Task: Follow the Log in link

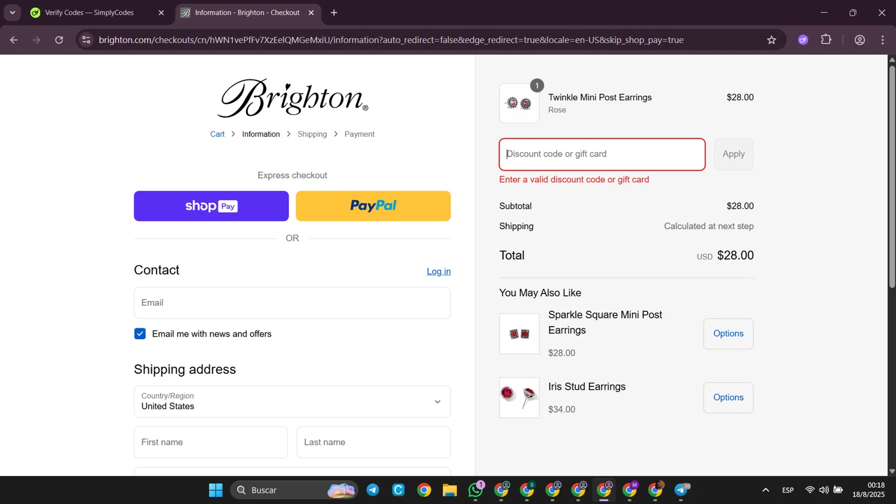Action: pyautogui.click(x=439, y=272)
